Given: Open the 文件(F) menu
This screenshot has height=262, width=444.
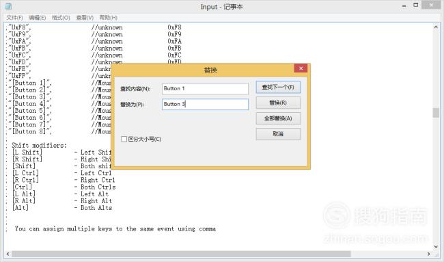Looking at the screenshot, I should point(14,18).
